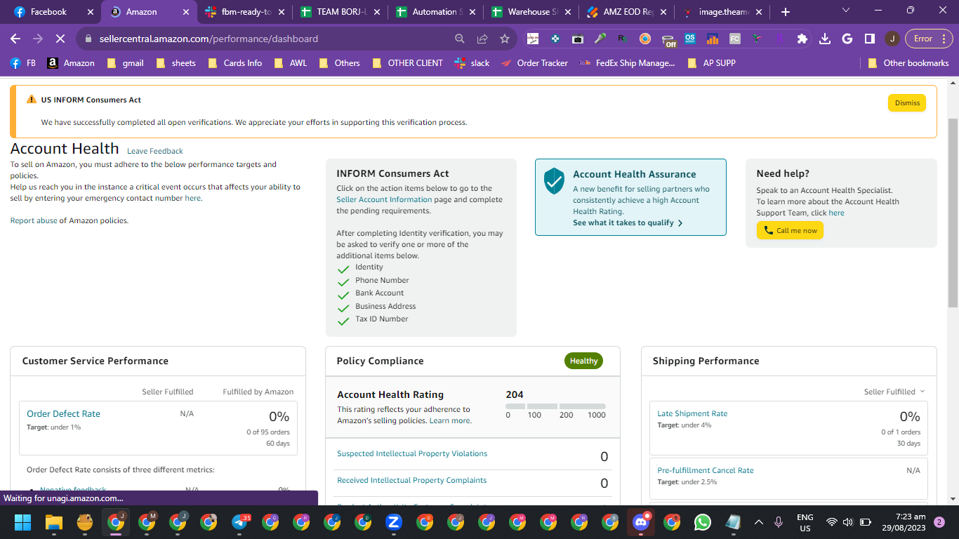
Task: Click Learn more about Account Health Rating
Action: 450,420
